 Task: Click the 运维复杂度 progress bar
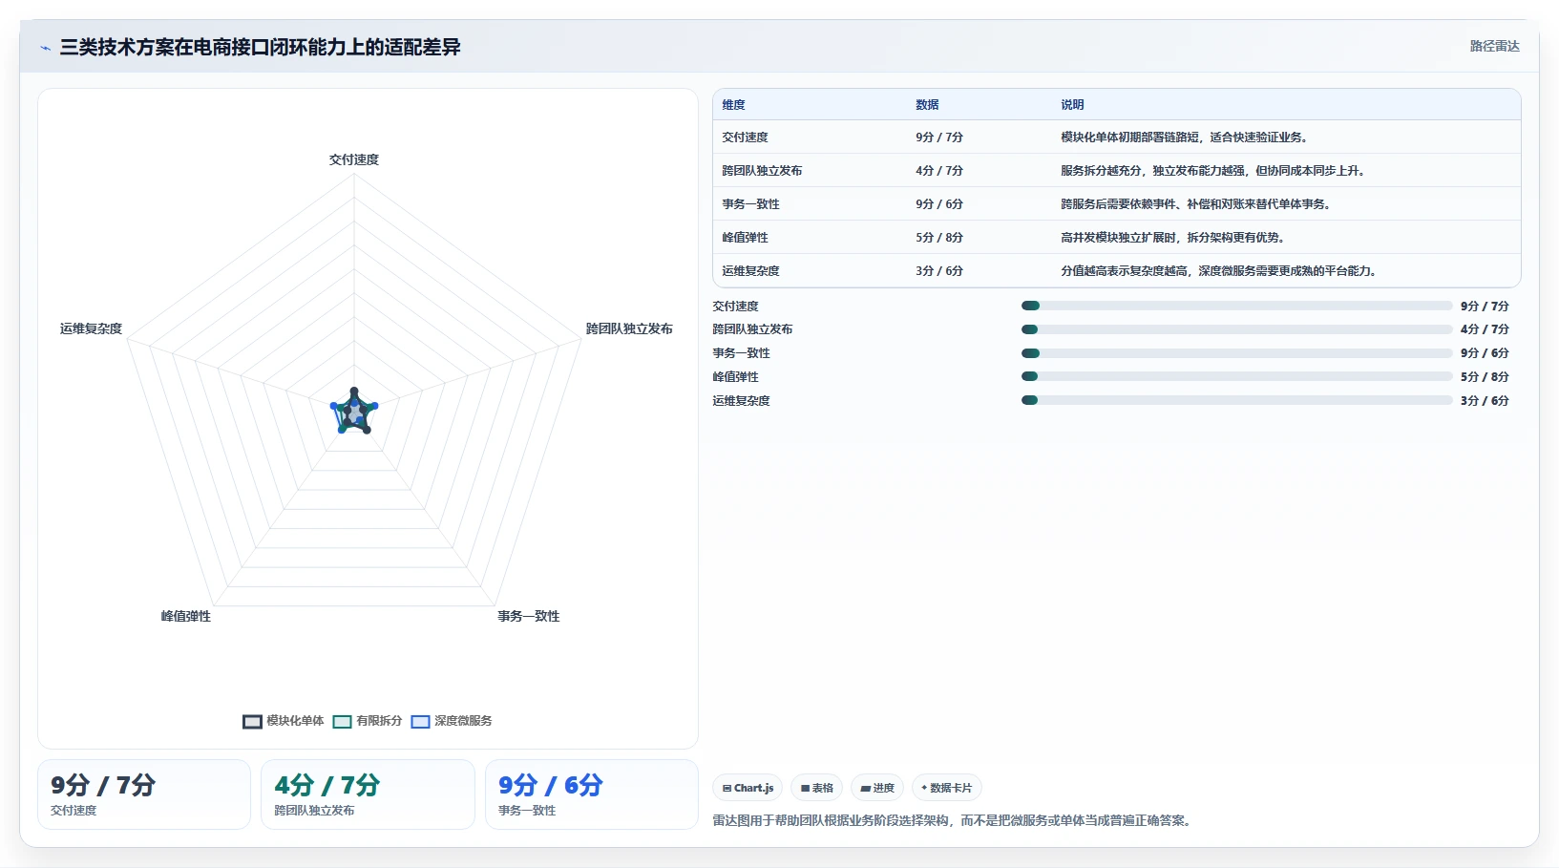pyautogui.click(x=1236, y=400)
